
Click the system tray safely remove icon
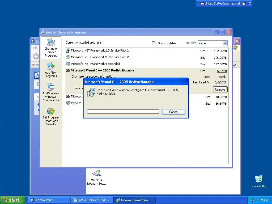tap(252, 200)
